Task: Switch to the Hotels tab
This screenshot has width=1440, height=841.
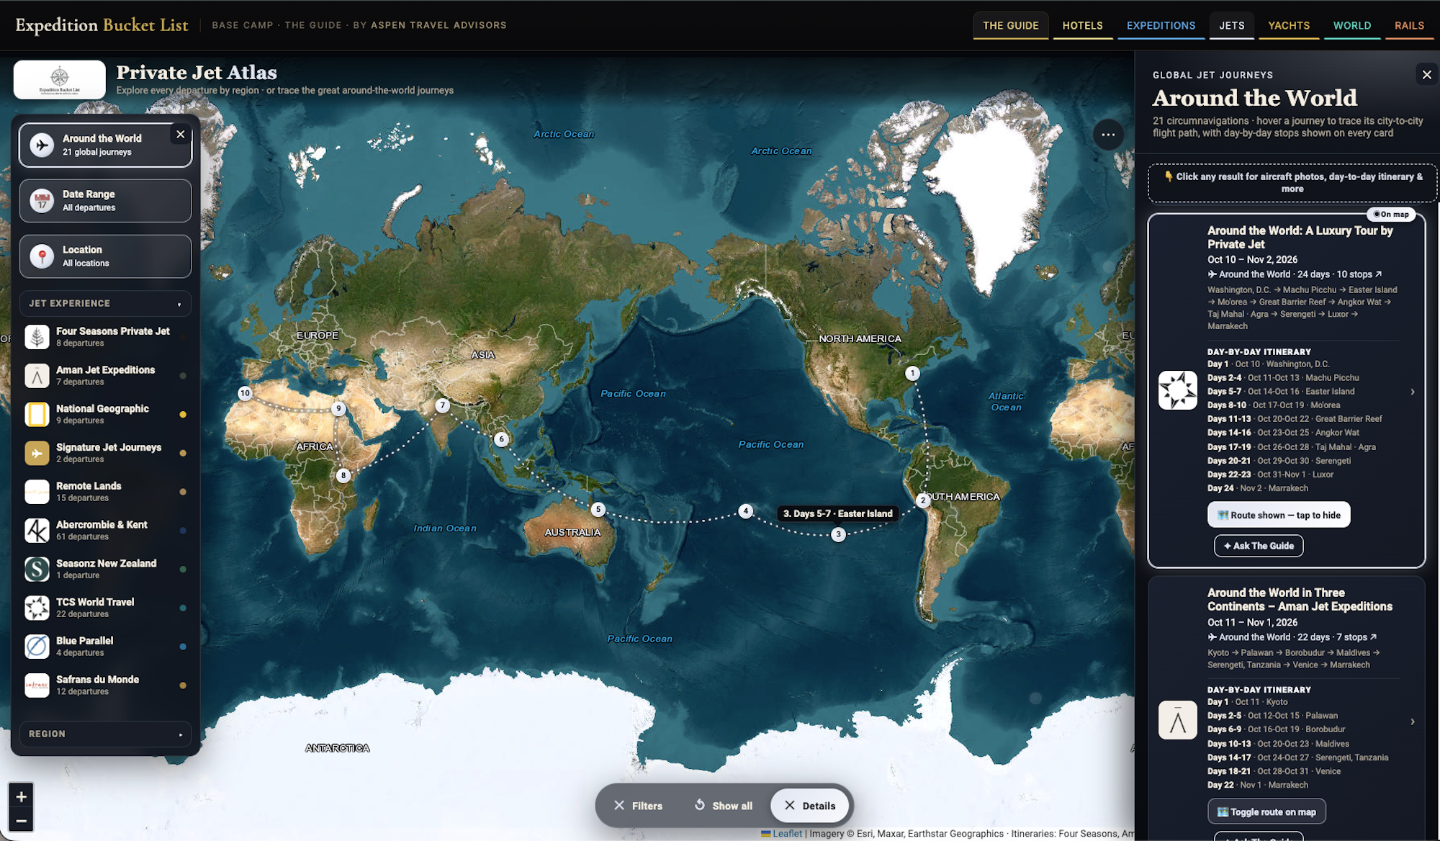Action: coord(1082,25)
